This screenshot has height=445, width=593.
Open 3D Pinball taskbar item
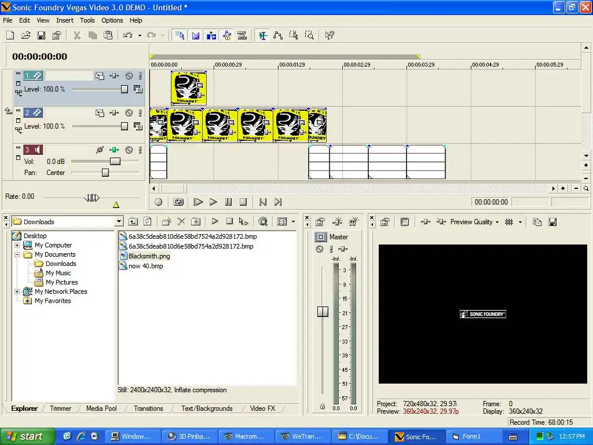coord(189,436)
